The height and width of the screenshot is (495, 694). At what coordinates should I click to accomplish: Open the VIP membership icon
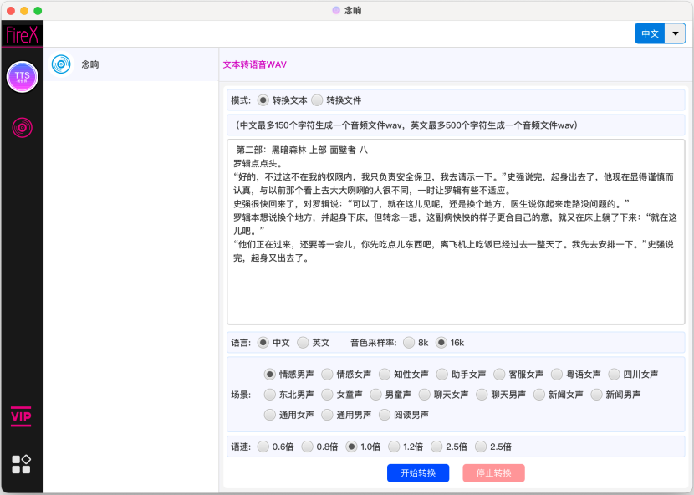click(x=22, y=416)
